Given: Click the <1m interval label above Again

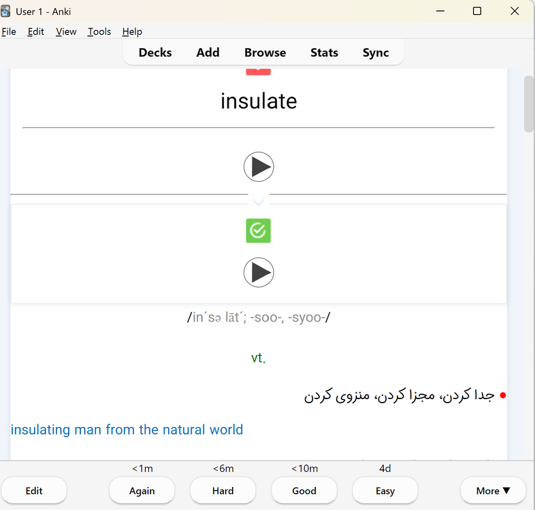Looking at the screenshot, I should pyautogui.click(x=143, y=469).
